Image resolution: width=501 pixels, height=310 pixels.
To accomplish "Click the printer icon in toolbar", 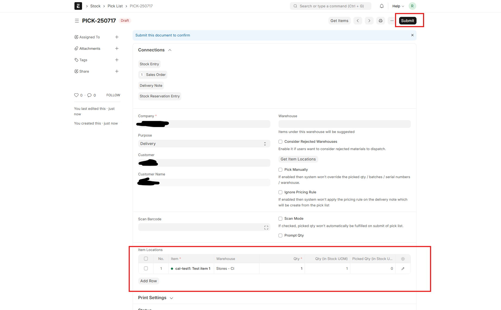I will (380, 21).
